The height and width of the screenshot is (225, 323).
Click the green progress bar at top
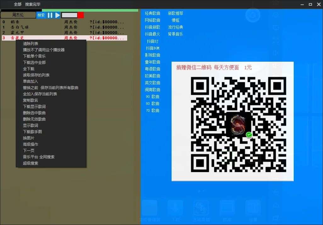point(90,10)
